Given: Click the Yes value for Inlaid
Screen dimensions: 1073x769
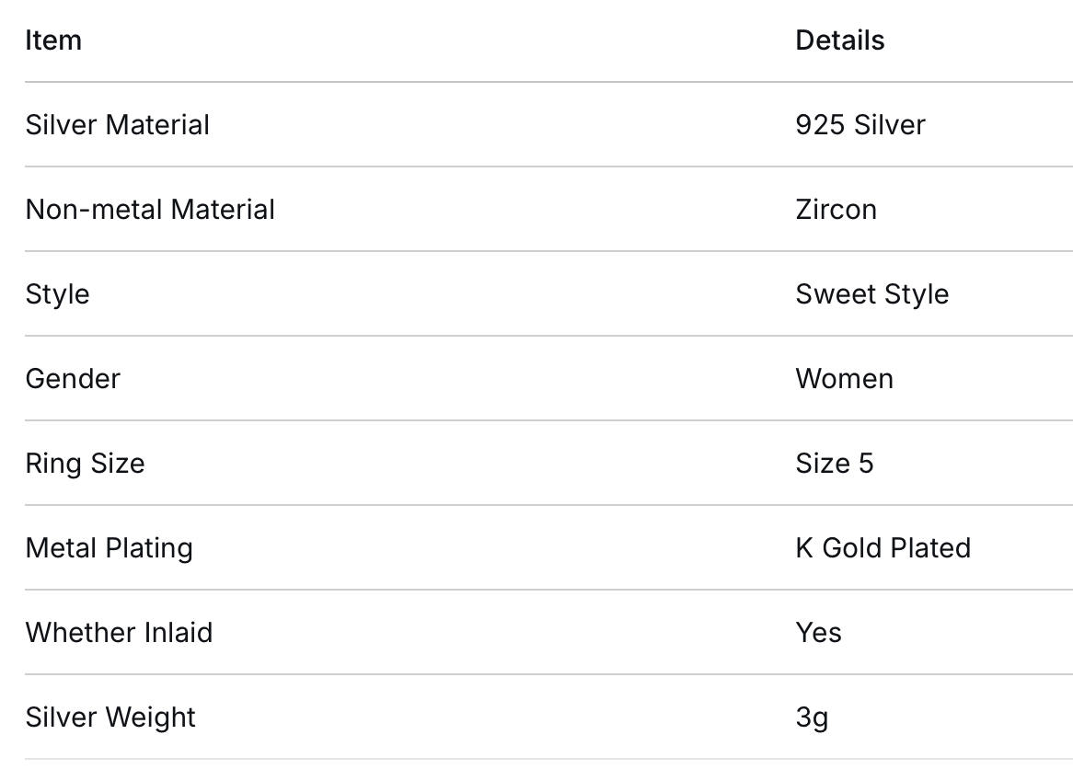Looking at the screenshot, I should 818,633.
